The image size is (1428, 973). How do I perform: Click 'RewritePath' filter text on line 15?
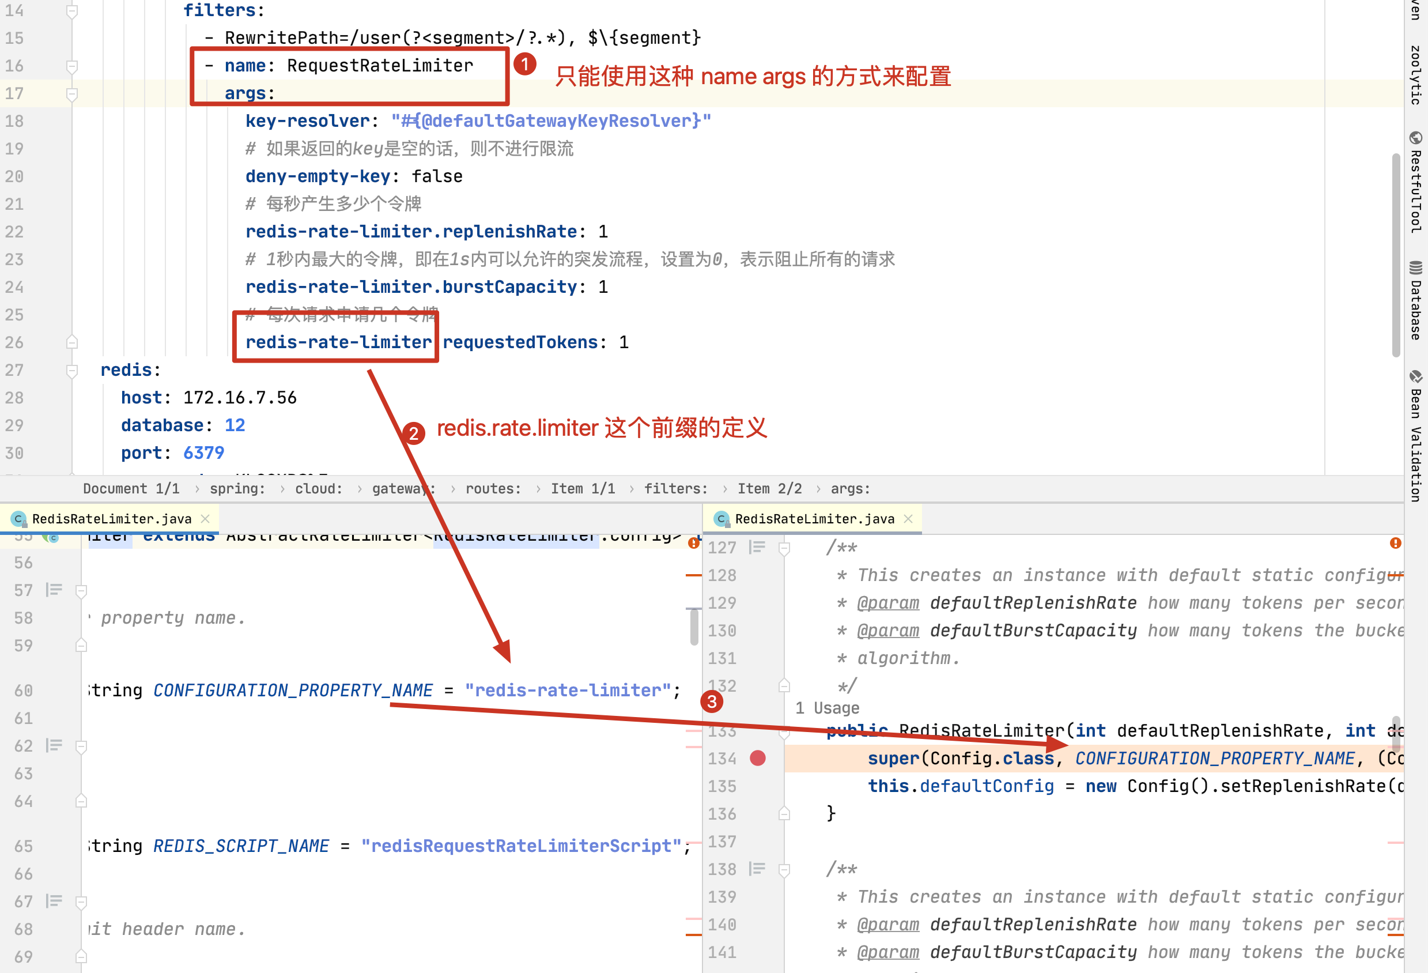[282, 38]
